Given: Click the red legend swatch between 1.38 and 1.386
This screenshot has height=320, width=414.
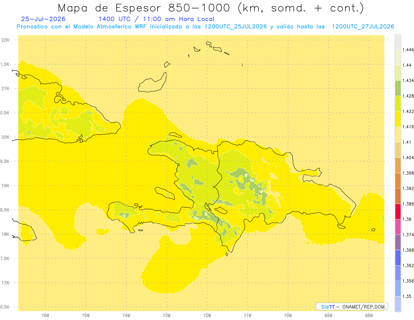Looking at the screenshot, I should pos(398,211).
